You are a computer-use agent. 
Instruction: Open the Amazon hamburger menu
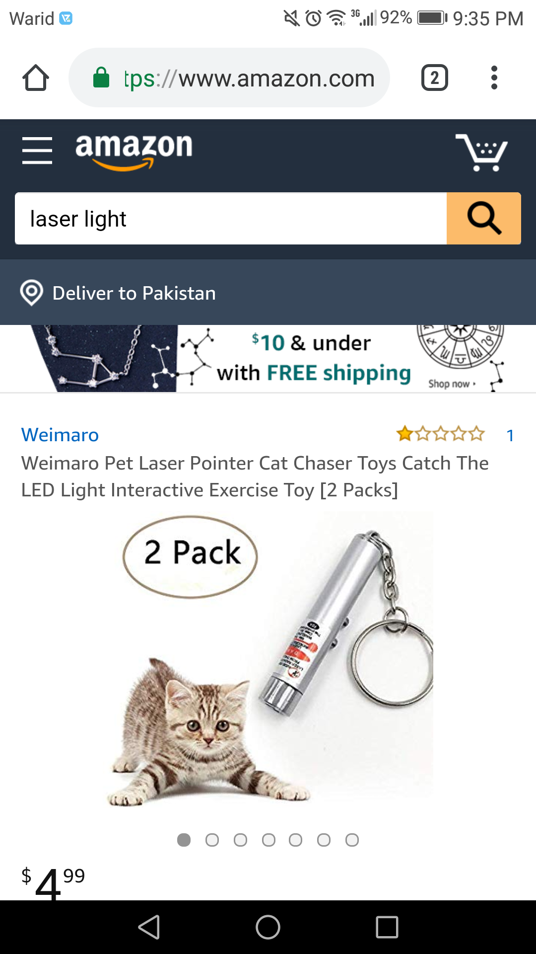(x=37, y=151)
